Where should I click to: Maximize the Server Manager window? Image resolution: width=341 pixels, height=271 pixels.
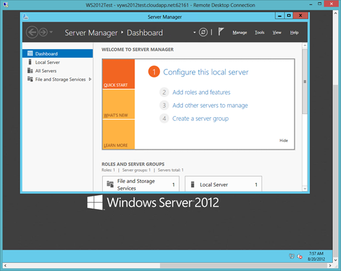288,16
